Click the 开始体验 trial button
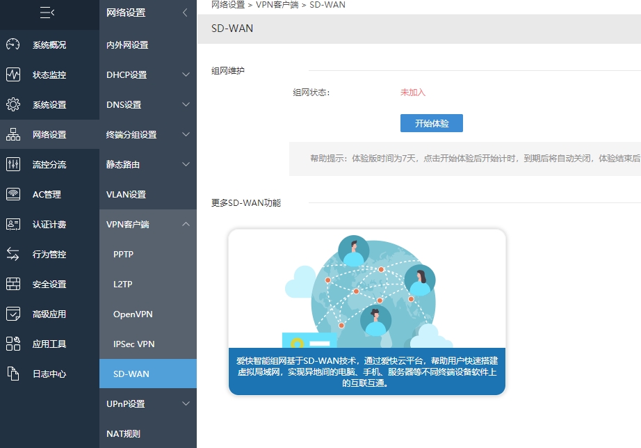Viewport: 641px width, 448px height. pos(431,122)
